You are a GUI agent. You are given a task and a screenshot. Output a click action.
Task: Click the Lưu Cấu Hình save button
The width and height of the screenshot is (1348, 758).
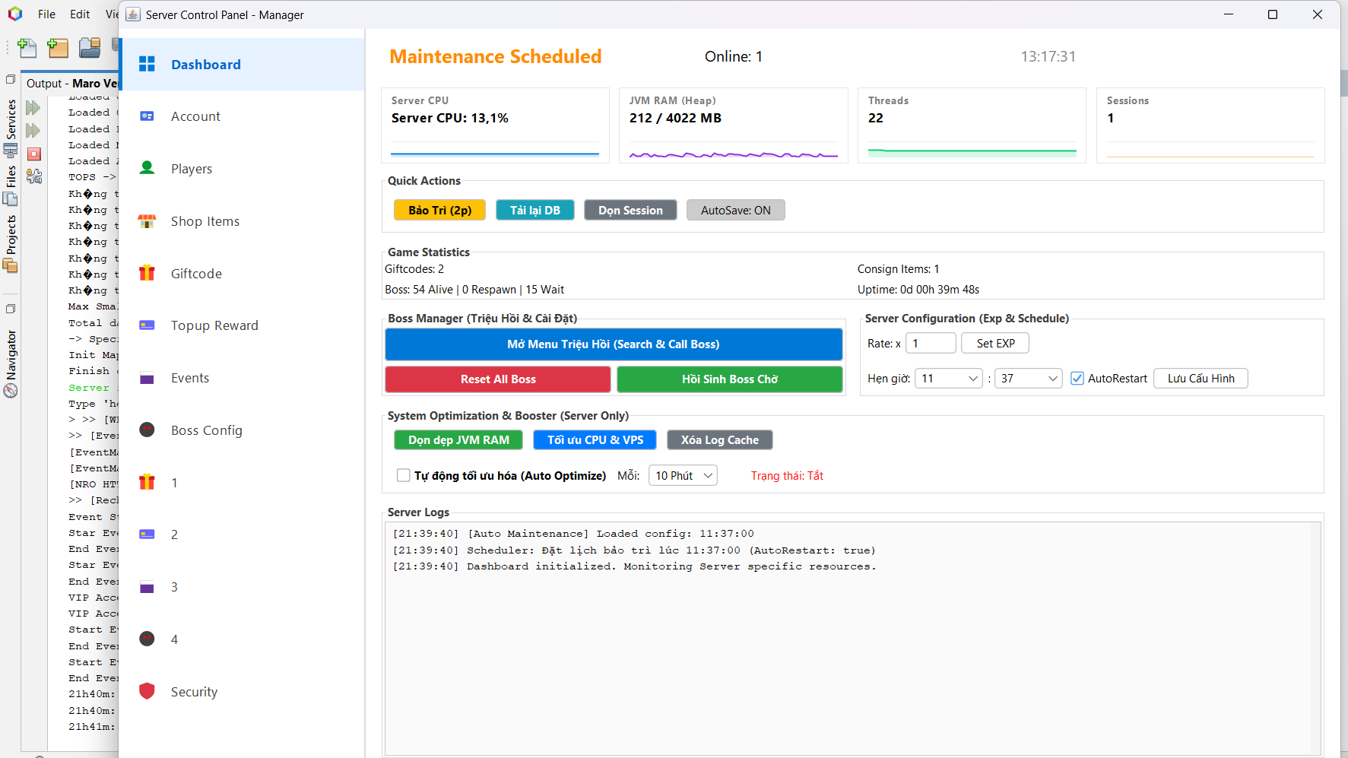pyautogui.click(x=1201, y=378)
